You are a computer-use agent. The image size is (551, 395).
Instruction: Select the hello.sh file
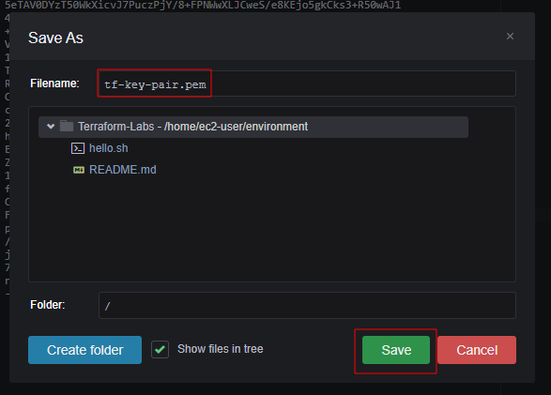pos(109,148)
